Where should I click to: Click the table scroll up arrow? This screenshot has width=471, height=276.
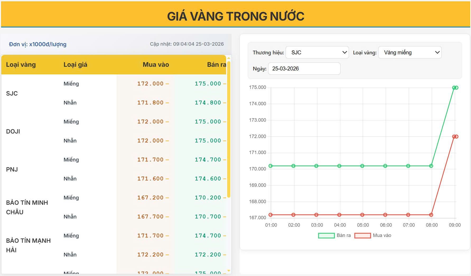(x=229, y=58)
